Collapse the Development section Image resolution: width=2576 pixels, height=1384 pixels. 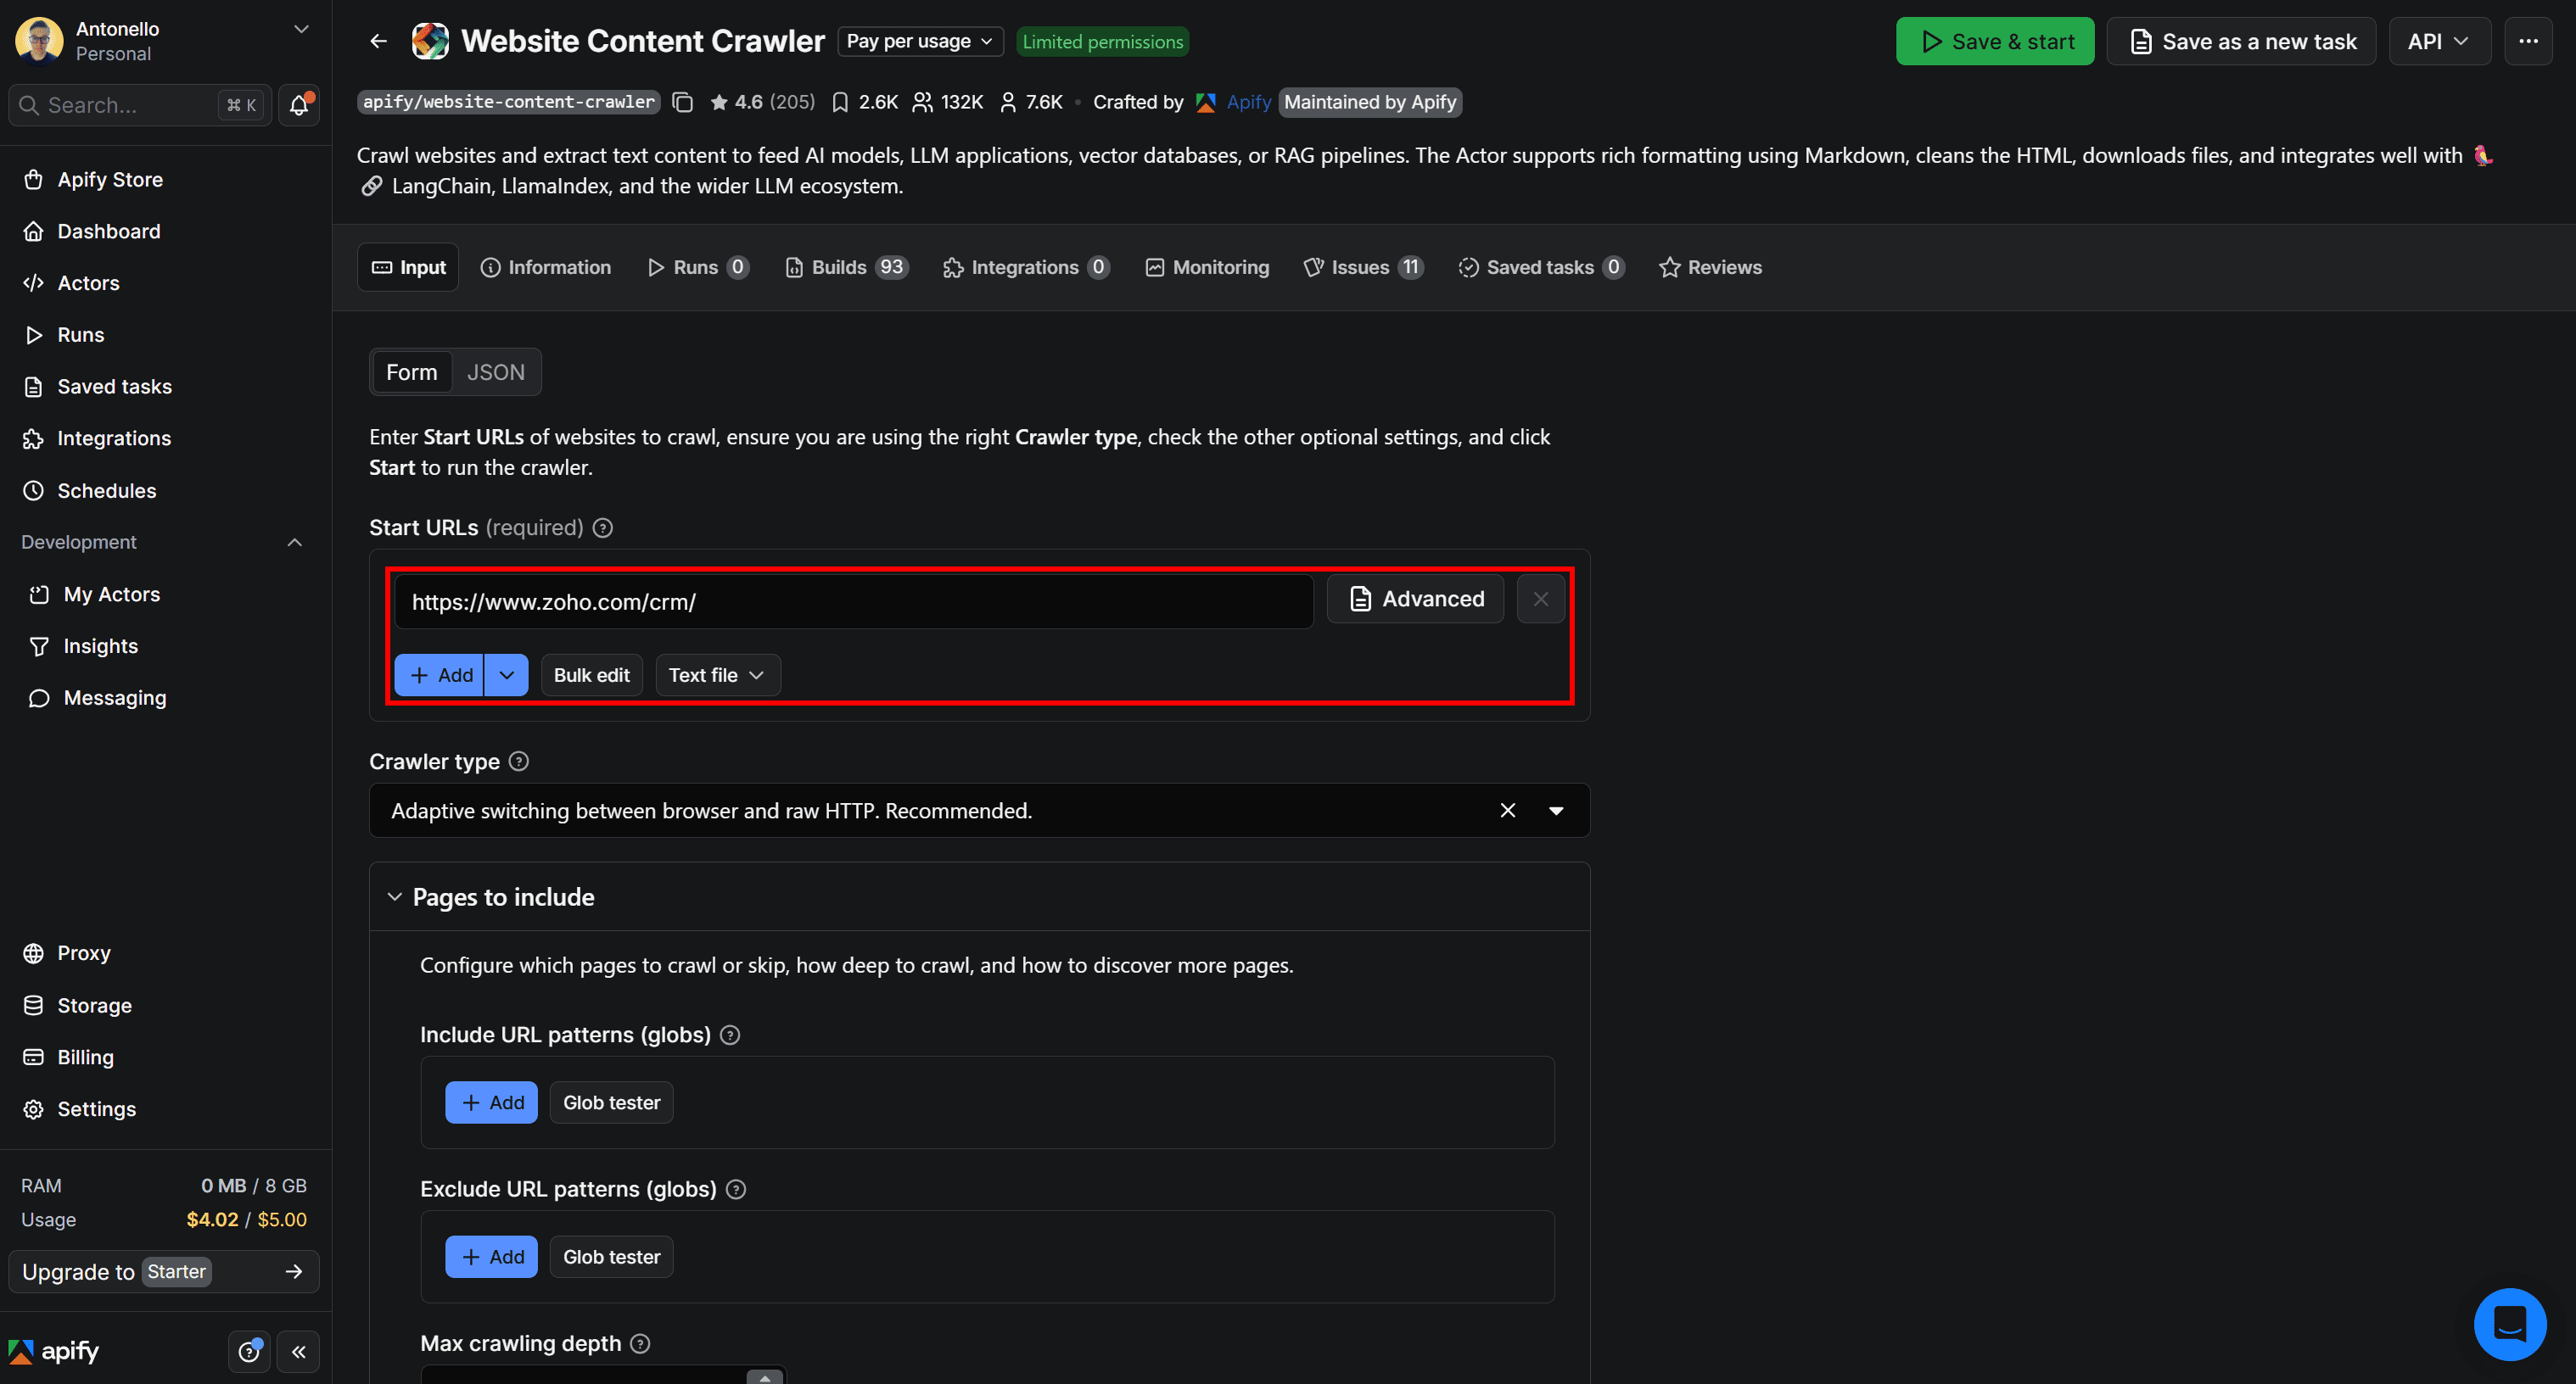coord(294,543)
